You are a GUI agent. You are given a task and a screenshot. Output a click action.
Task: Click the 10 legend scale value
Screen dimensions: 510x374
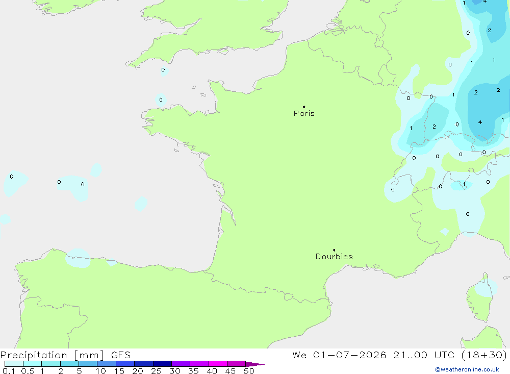pyautogui.click(x=101, y=371)
